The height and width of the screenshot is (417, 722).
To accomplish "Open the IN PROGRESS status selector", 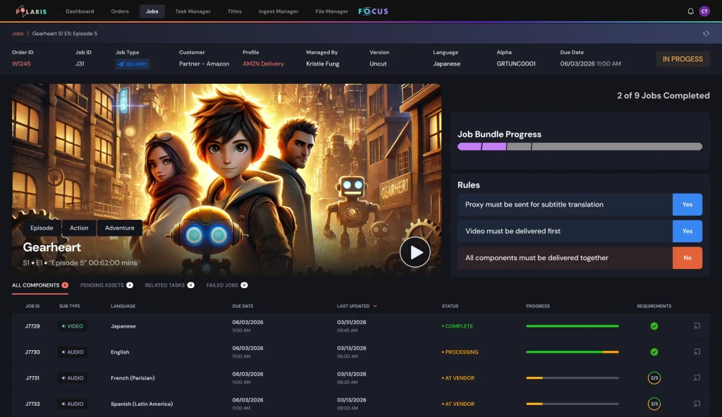I will coord(682,59).
